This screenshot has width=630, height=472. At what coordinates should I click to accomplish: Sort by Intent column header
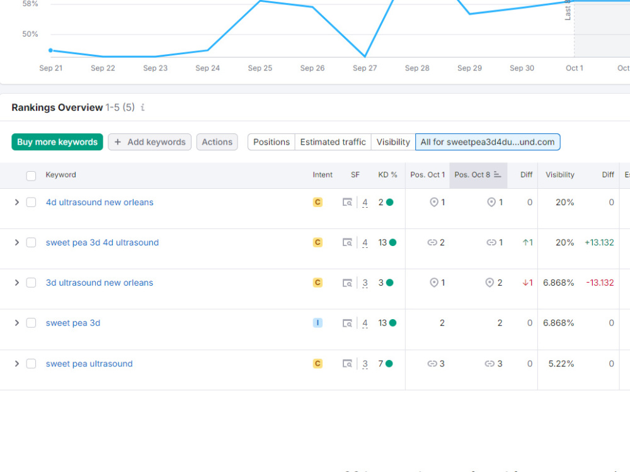coord(323,174)
